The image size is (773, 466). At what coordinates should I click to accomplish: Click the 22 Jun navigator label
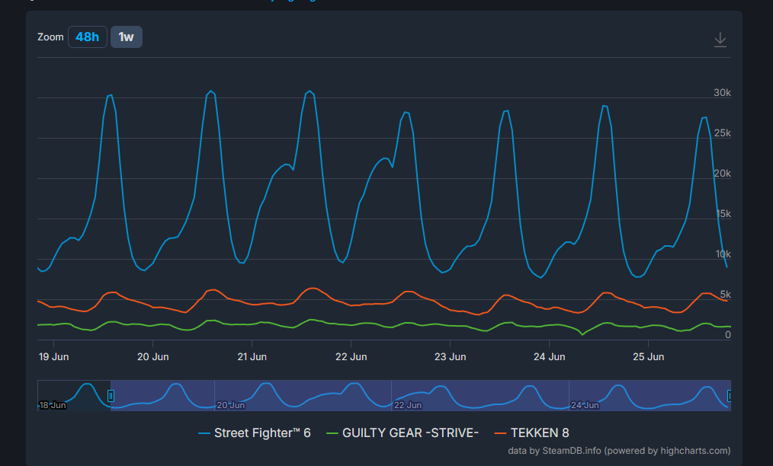click(408, 405)
